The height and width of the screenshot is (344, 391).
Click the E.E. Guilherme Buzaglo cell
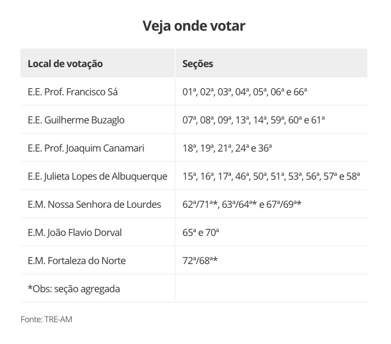pyautogui.click(x=76, y=120)
